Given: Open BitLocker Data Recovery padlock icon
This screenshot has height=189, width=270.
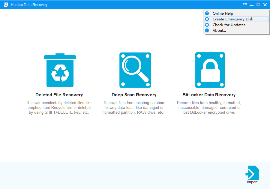Looking at the screenshot, I should pos(210,70).
